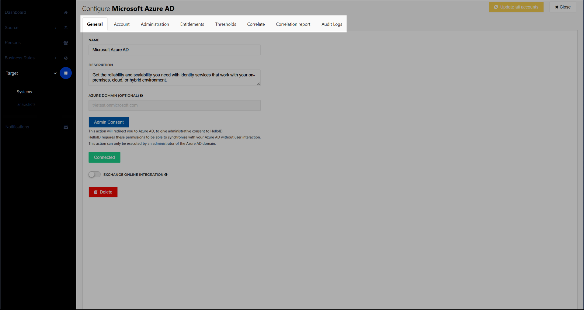Close the configuration page

tap(563, 7)
